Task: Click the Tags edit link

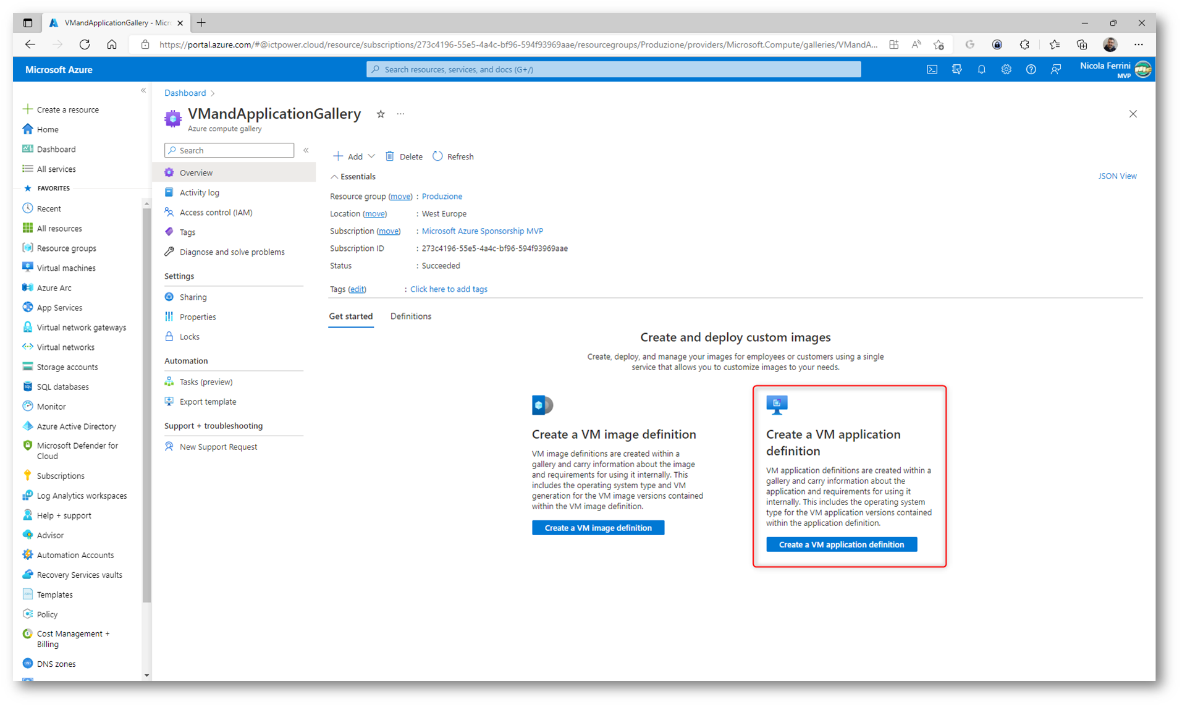Action: click(x=357, y=289)
